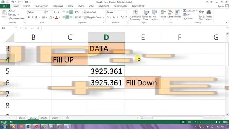Click the Sign in link
The image size is (229, 129).
(x=220, y=6)
